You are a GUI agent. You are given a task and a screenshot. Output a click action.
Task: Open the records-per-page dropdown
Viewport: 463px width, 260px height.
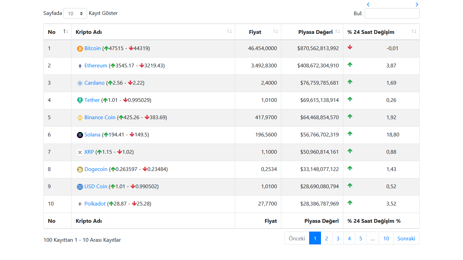pos(75,14)
